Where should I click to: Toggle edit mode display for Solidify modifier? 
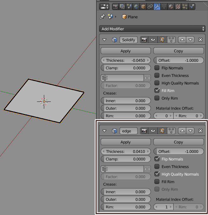coord(162,40)
